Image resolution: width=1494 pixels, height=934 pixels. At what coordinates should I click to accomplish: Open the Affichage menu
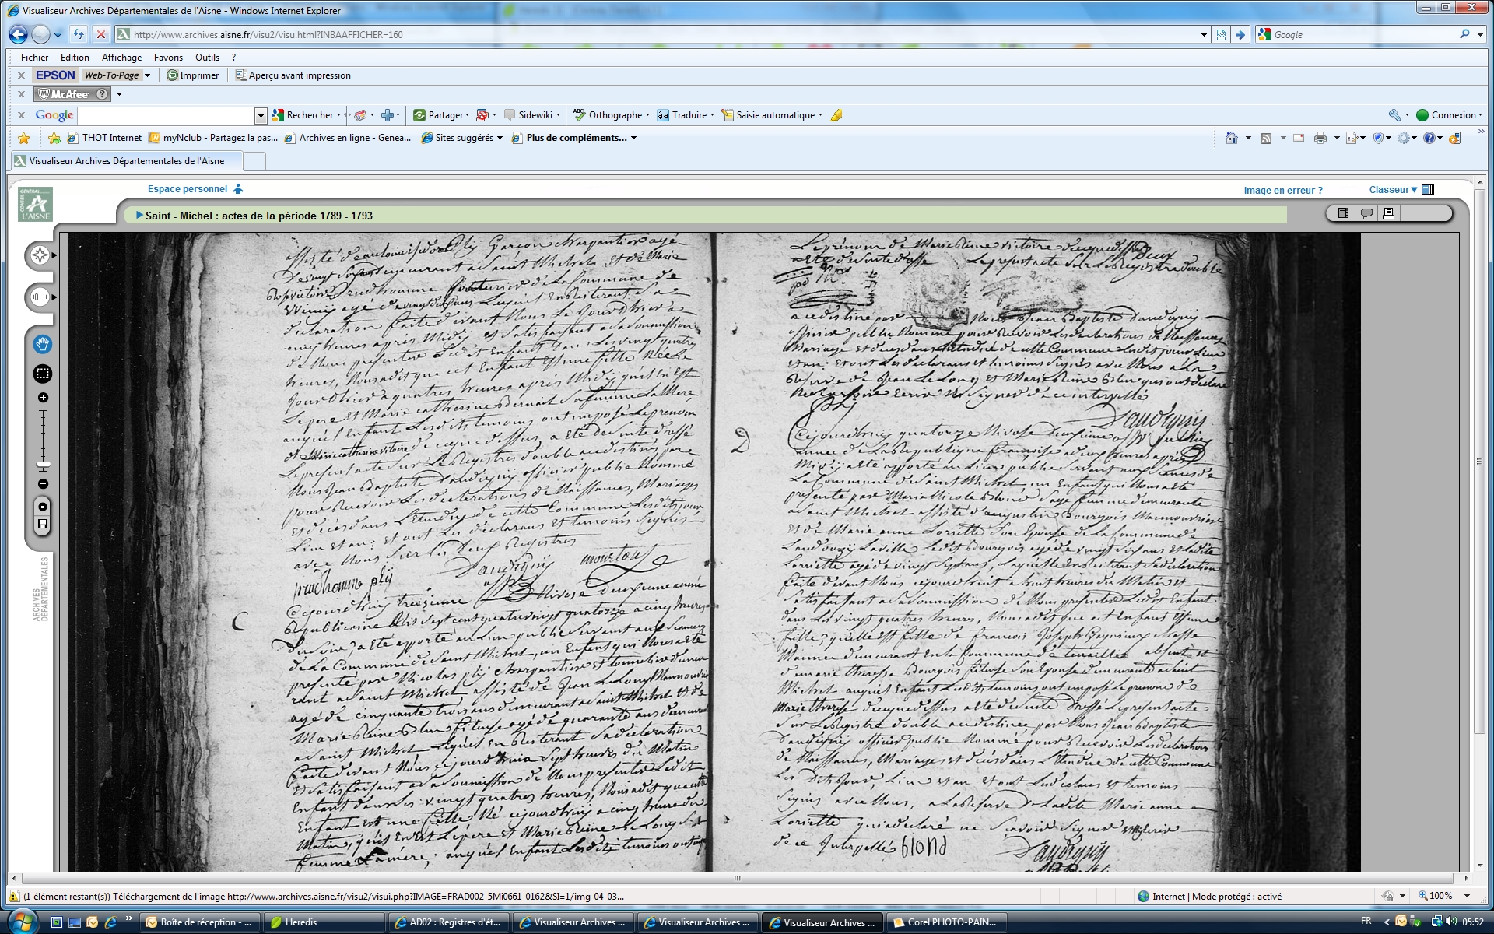tap(121, 58)
